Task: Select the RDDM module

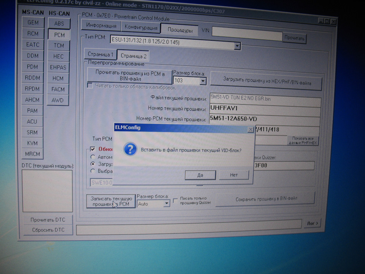Action: (x=32, y=78)
